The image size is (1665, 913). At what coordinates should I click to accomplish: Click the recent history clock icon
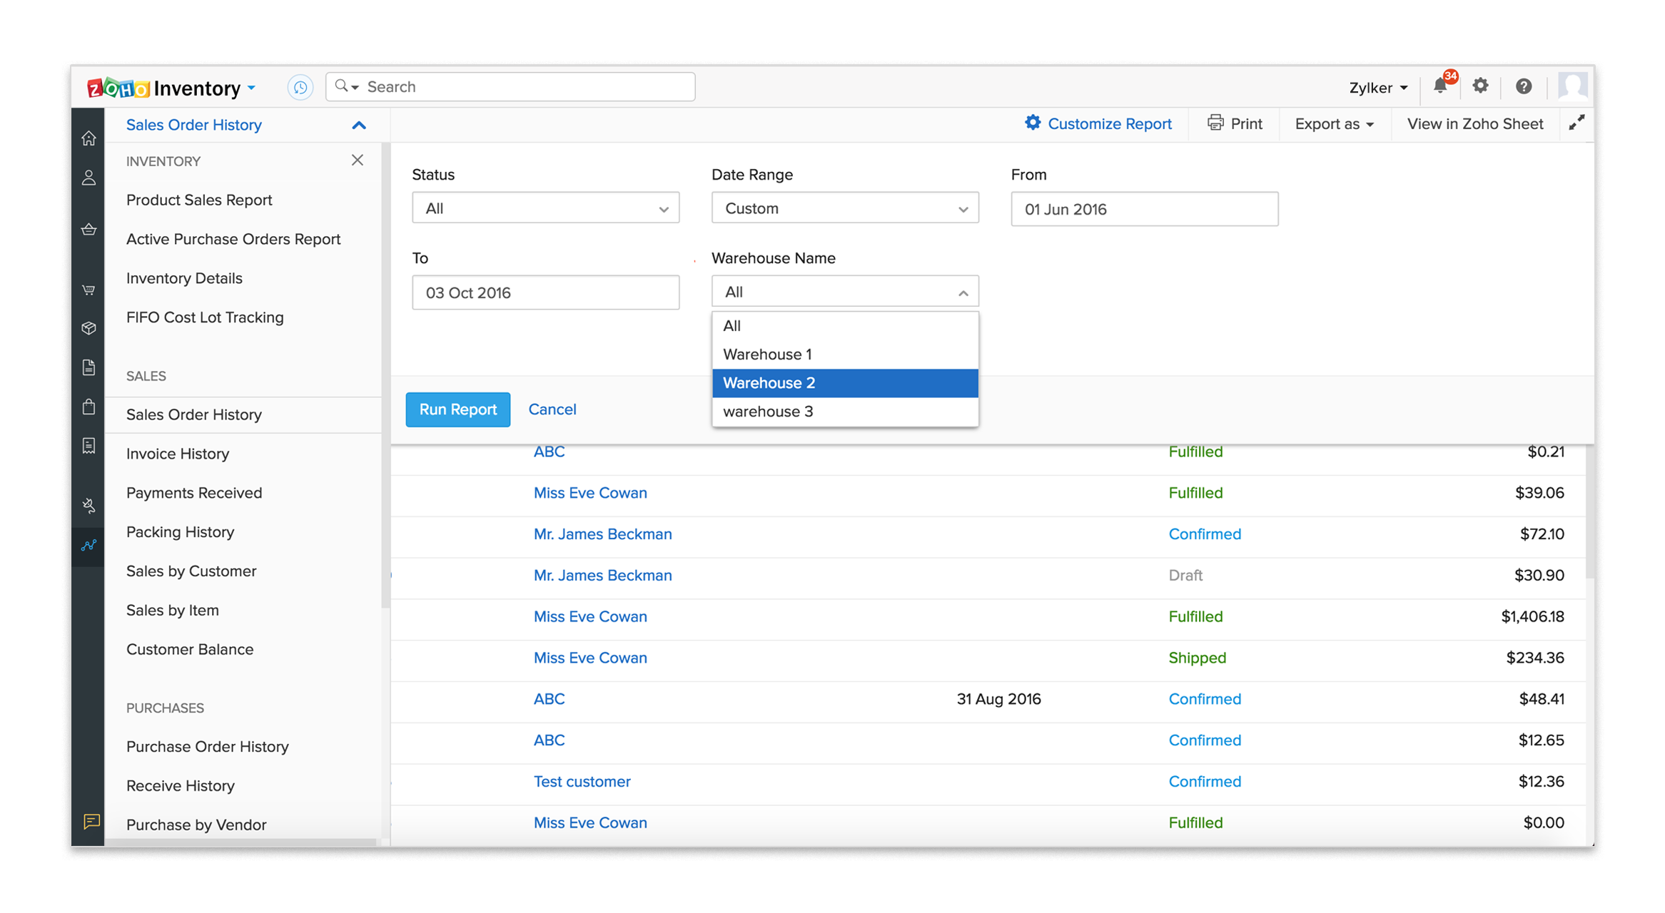(x=300, y=87)
